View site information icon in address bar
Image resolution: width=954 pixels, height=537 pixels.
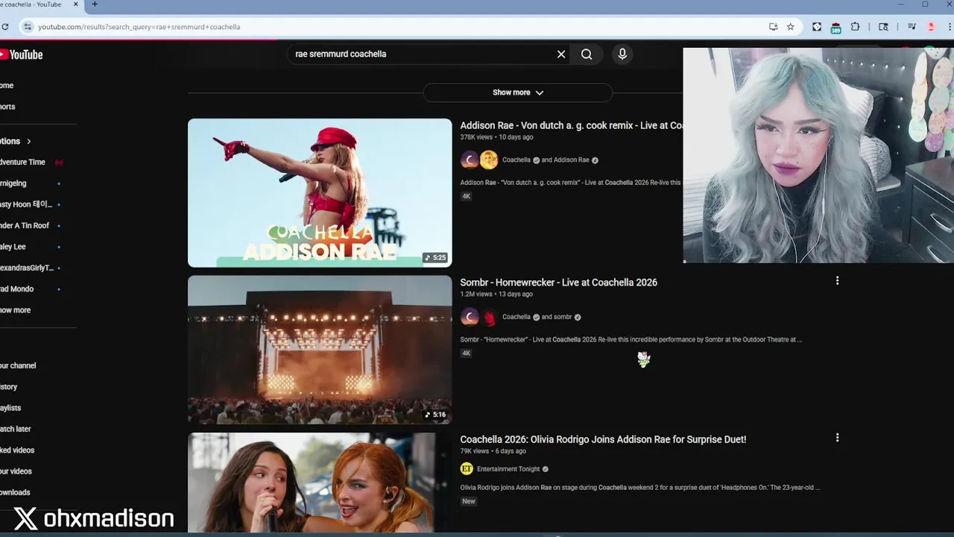[x=28, y=27]
